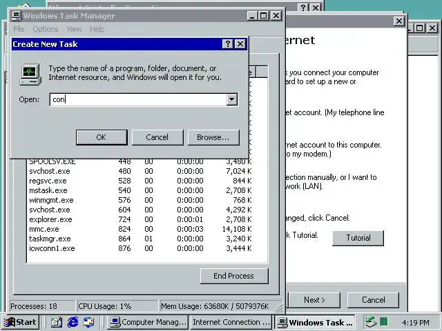Click the 4:19 PM system clock
This screenshot has height=331, width=442.
(x=416, y=322)
